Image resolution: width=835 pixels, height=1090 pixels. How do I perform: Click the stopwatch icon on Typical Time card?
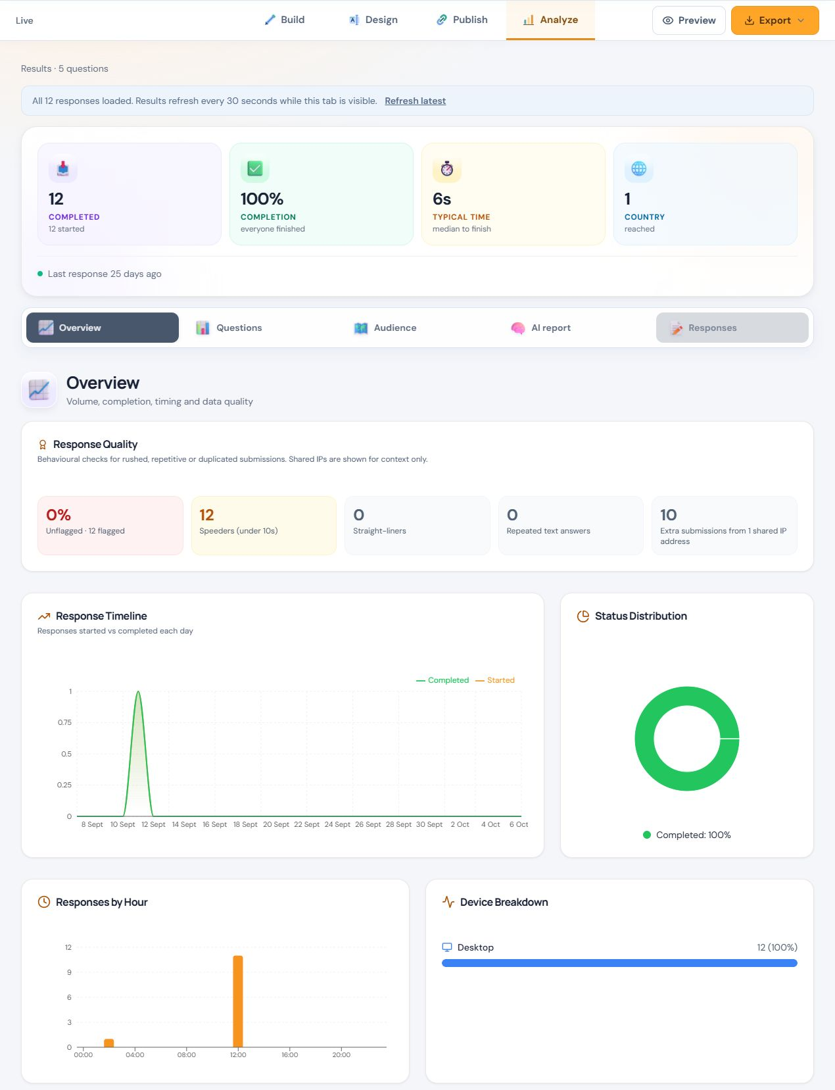[447, 169]
